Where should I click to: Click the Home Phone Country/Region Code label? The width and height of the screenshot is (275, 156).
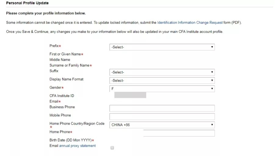pyautogui.click(x=77, y=124)
